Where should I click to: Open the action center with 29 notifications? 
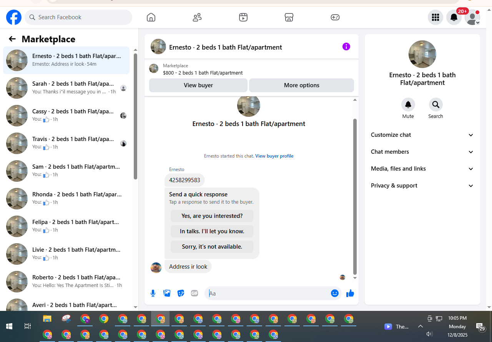click(480, 327)
